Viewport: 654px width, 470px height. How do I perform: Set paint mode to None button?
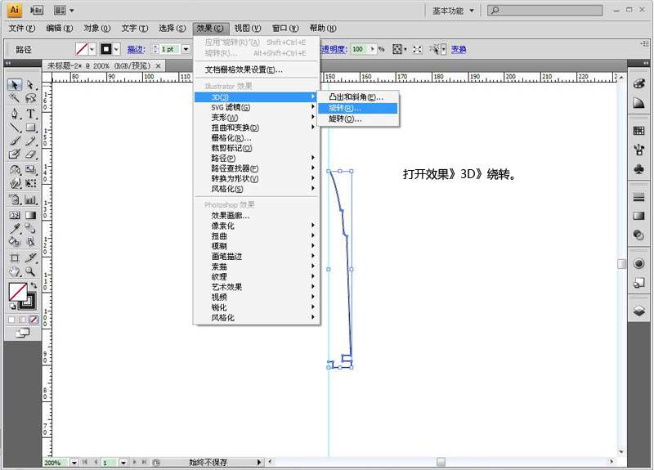click(x=34, y=320)
